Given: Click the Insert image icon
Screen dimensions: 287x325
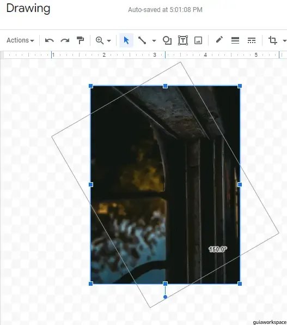Looking at the screenshot, I should click(x=198, y=40).
